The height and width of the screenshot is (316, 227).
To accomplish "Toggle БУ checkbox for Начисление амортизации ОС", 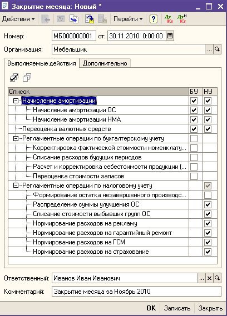I will 194,110.
